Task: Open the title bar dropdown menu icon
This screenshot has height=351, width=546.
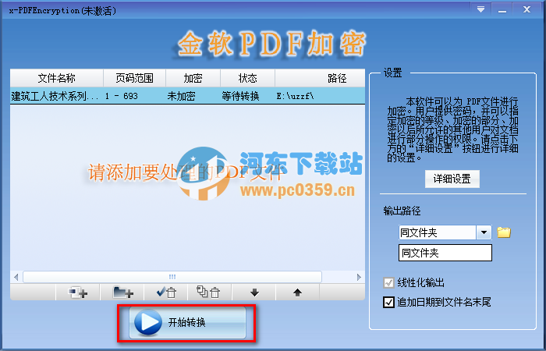Action: [481, 9]
